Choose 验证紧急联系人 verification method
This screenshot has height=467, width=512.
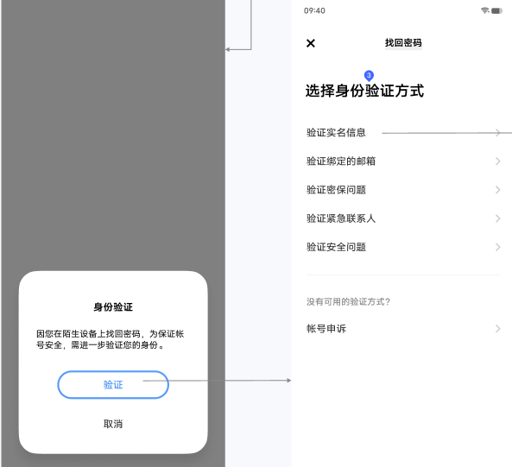tap(403, 218)
